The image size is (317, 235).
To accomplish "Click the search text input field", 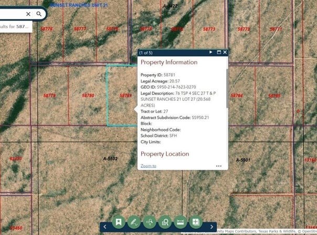I will click(12, 14).
